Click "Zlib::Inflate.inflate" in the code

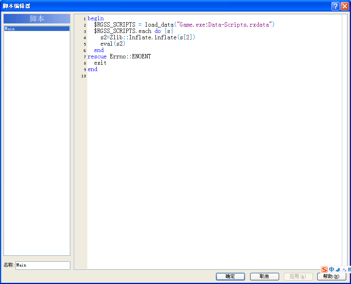pyautogui.click(x=143, y=37)
